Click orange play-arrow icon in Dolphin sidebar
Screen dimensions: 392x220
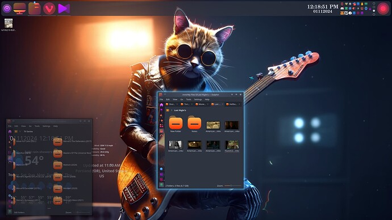(x=162, y=120)
